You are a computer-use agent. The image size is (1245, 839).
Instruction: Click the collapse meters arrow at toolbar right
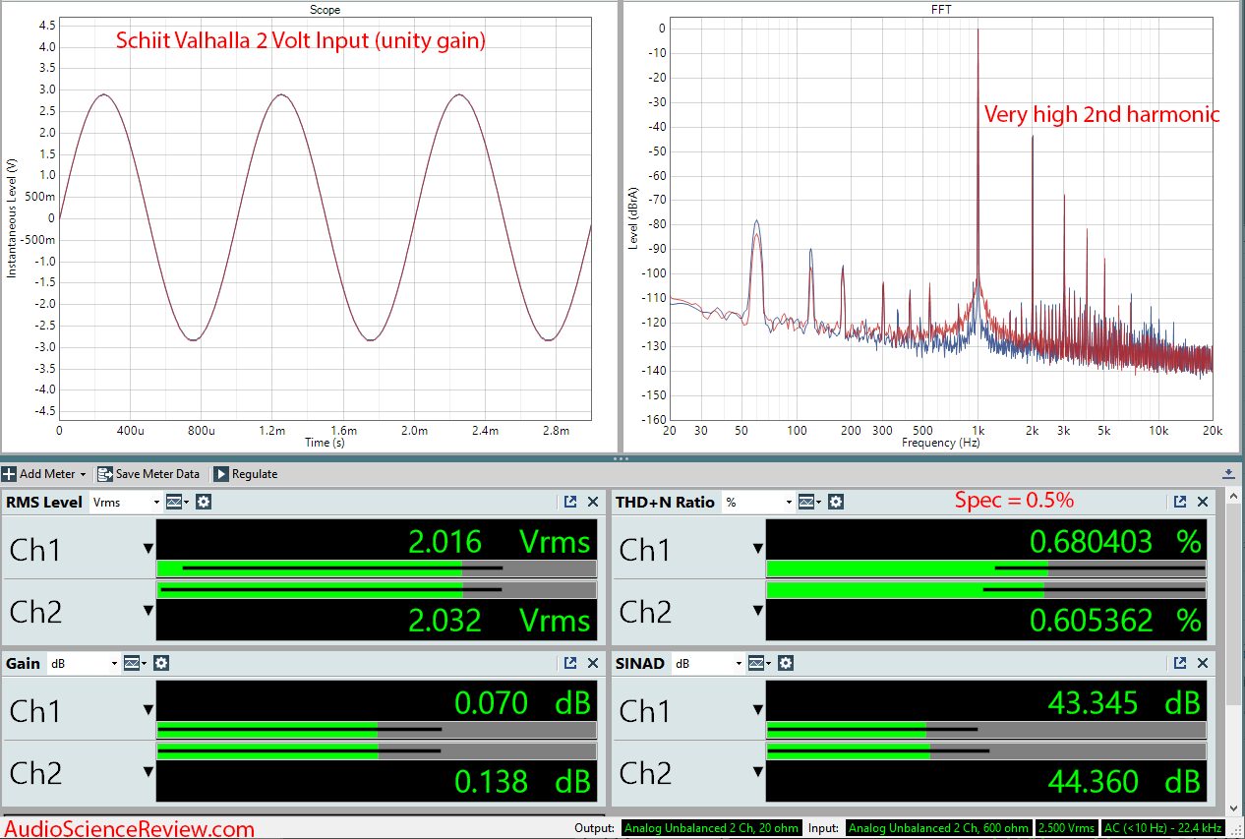pos(1229,474)
